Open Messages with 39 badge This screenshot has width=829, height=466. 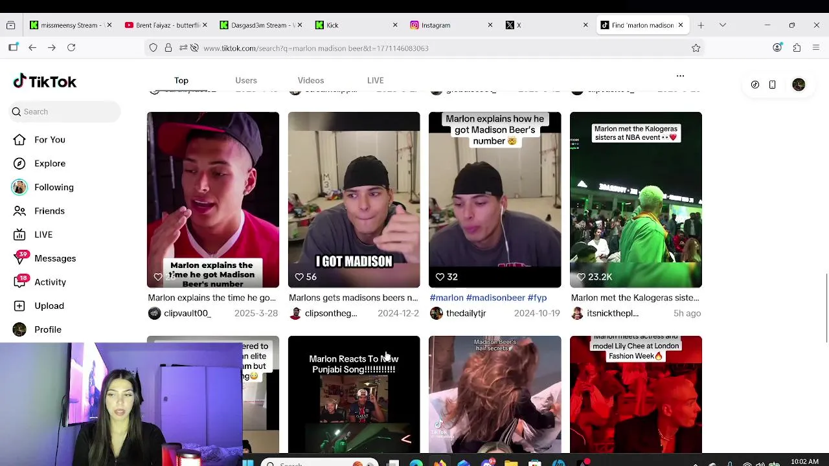point(55,258)
